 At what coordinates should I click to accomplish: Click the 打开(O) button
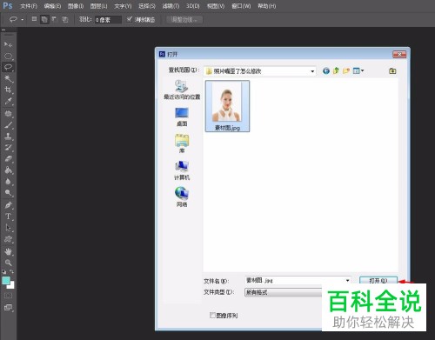[378, 280]
